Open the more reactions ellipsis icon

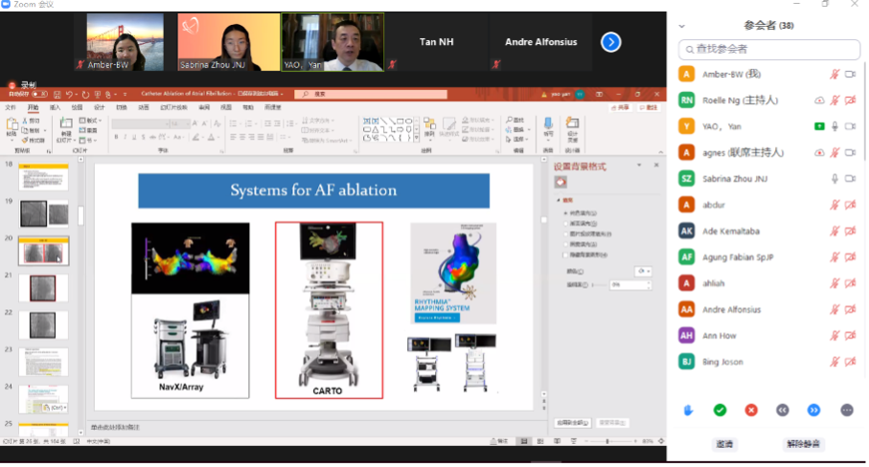[x=847, y=410]
